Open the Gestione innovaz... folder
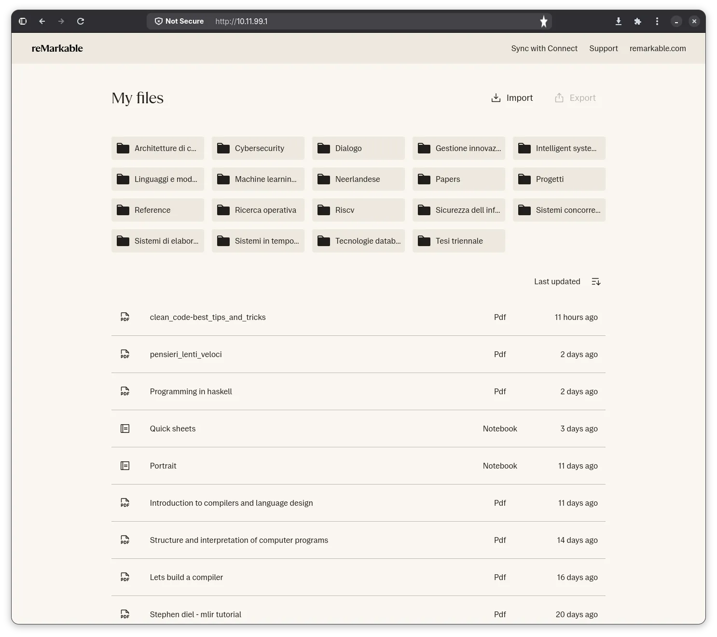This screenshot has width=717, height=637. pyautogui.click(x=459, y=148)
